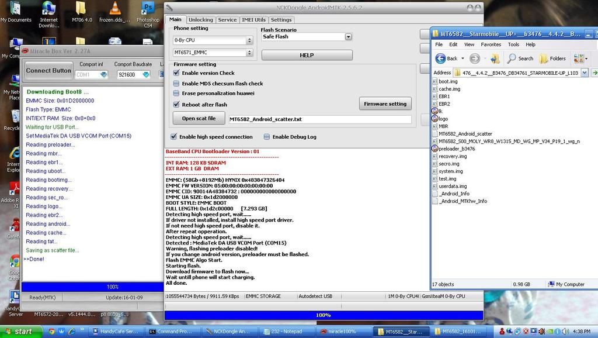The width and height of the screenshot is (598, 338).
Task: Open the frozen.dds VLC file icon
Action: 115,9
